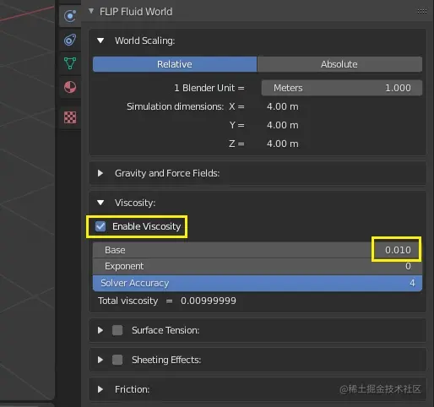Select Absolute world scaling mode
This screenshot has width=434, height=407.
point(339,64)
